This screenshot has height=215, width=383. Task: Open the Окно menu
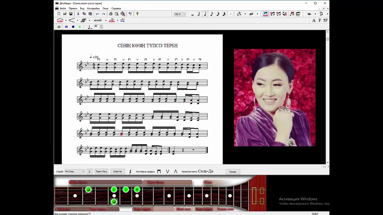105,8
